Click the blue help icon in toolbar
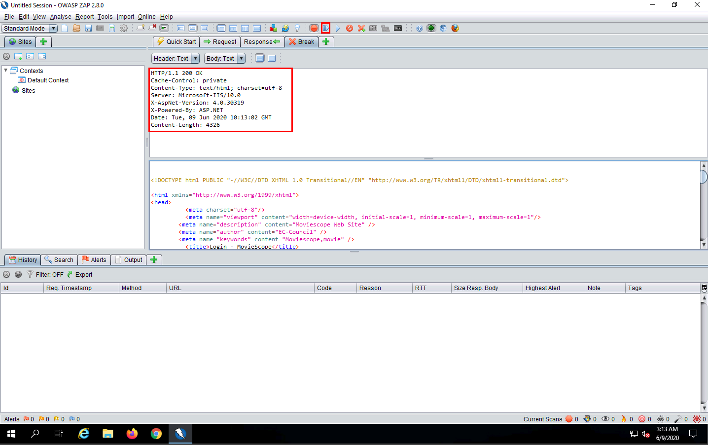The image size is (708, 445). tap(420, 28)
